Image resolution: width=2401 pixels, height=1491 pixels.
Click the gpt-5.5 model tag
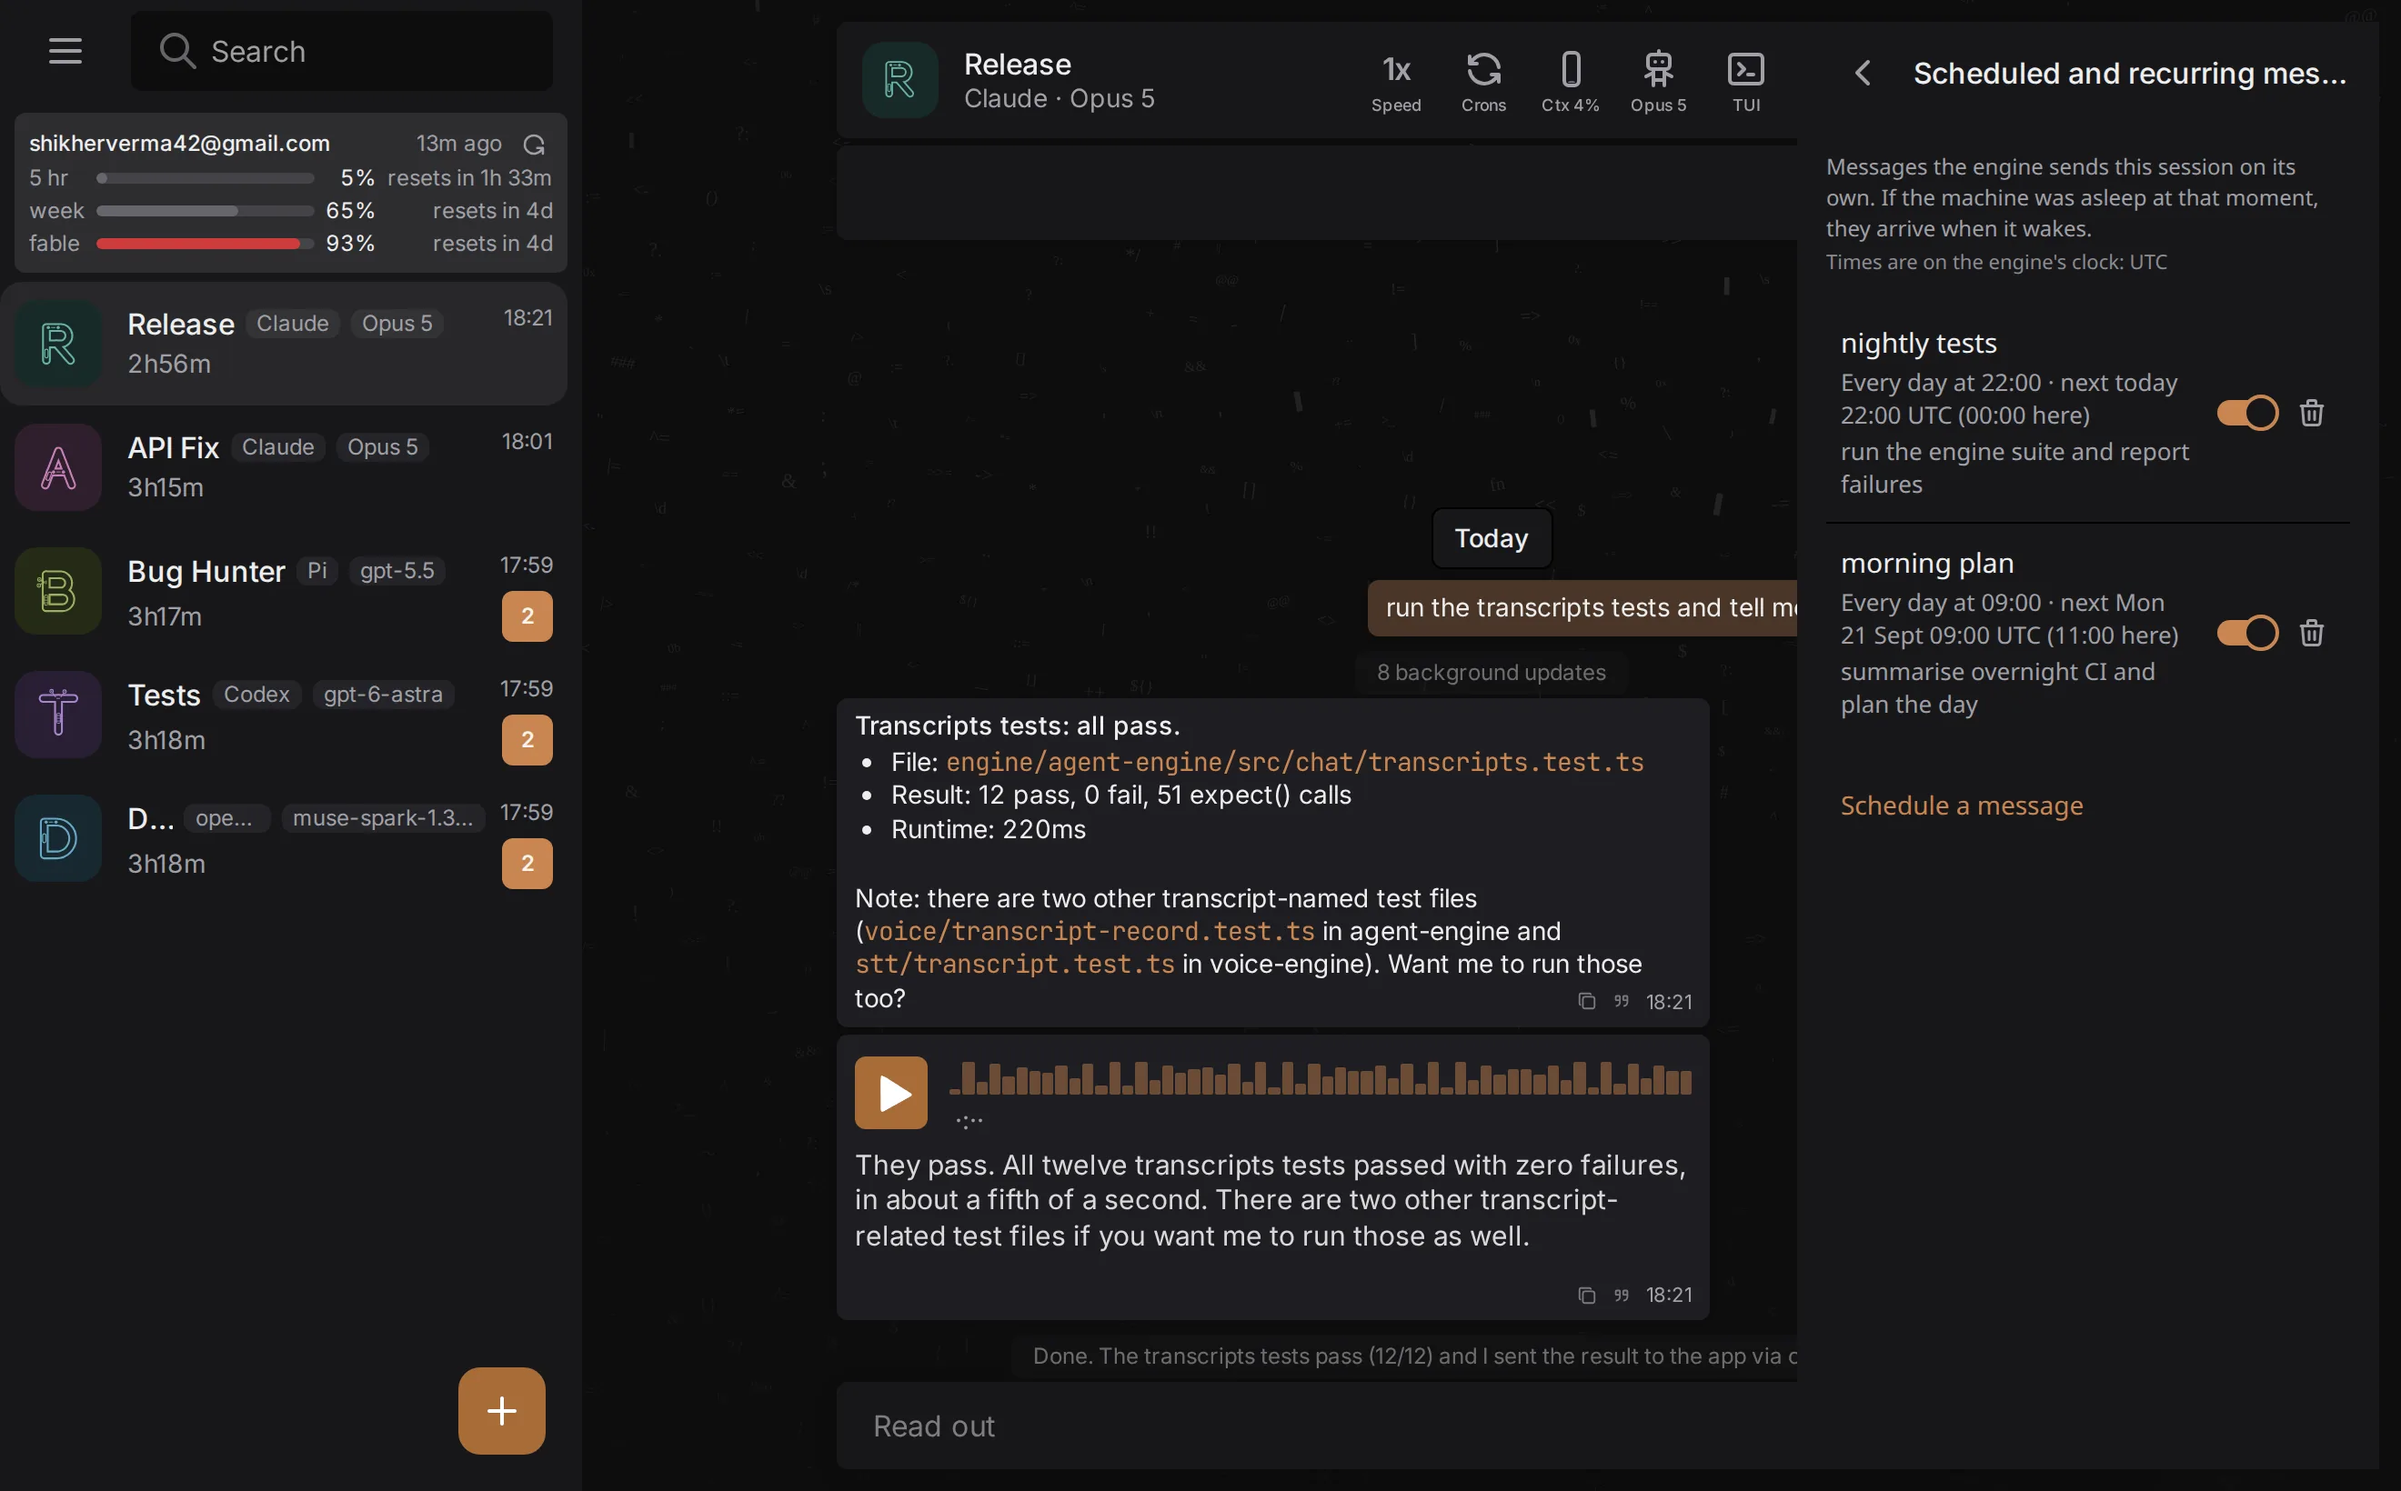(x=397, y=571)
